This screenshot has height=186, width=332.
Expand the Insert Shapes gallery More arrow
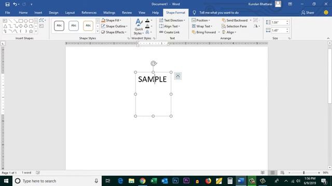(x=36, y=31)
